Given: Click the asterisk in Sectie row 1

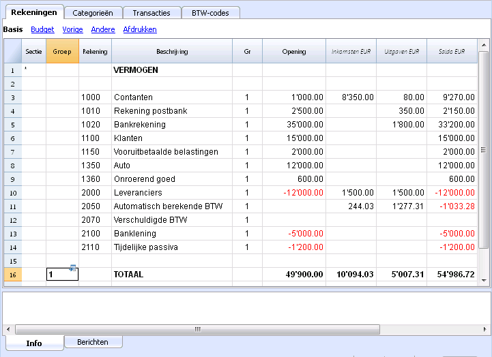Looking at the screenshot, I should point(26,68).
